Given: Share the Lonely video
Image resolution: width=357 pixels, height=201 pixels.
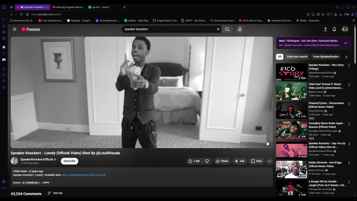Looking at the screenshot, I should [x=222, y=161].
